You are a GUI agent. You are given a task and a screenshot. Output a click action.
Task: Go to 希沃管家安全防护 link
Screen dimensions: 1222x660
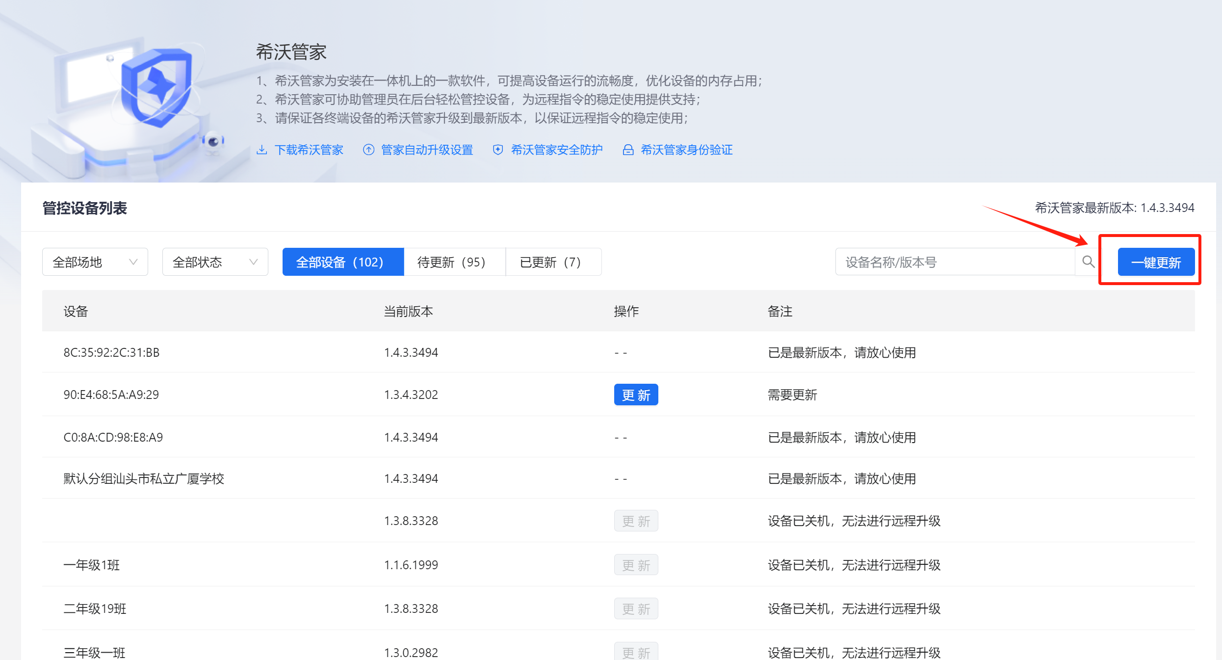coord(557,150)
